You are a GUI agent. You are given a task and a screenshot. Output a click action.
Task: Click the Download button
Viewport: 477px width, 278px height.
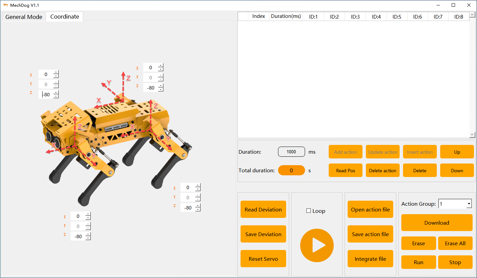tap(436, 223)
